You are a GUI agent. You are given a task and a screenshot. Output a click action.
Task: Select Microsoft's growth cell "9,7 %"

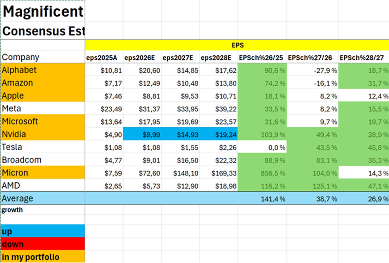(x=313, y=121)
